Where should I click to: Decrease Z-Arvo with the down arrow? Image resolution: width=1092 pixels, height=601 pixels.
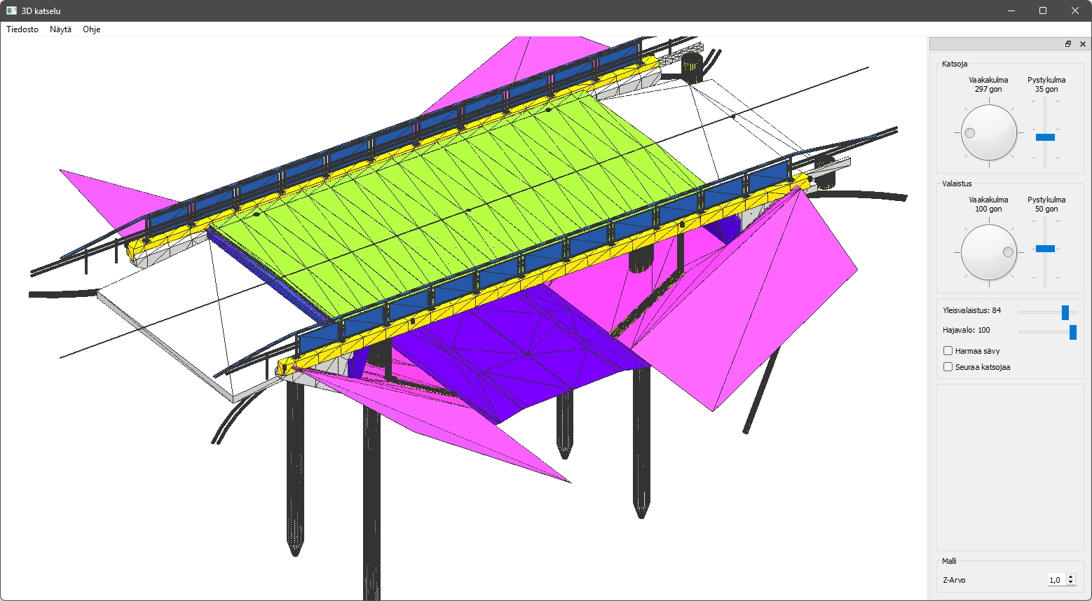tap(1070, 583)
